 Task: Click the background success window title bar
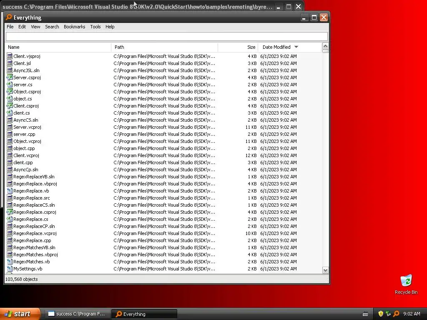137,7
